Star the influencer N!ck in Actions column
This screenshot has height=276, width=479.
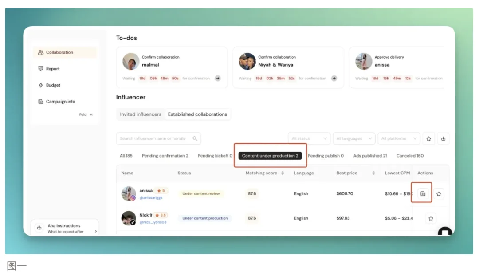(431, 218)
